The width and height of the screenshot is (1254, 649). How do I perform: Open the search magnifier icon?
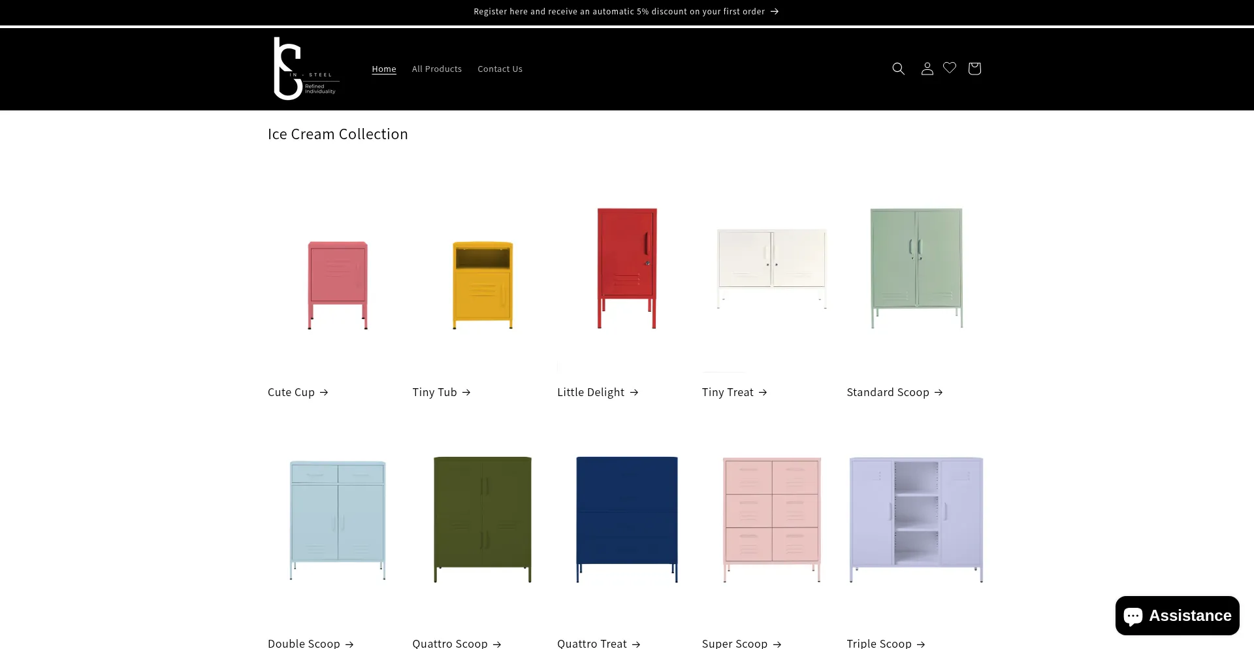pyautogui.click(x=898, y=69)
